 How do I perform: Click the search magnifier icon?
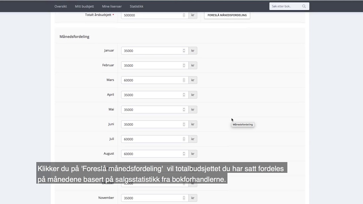pyautogui.click(x=304, y=6)
